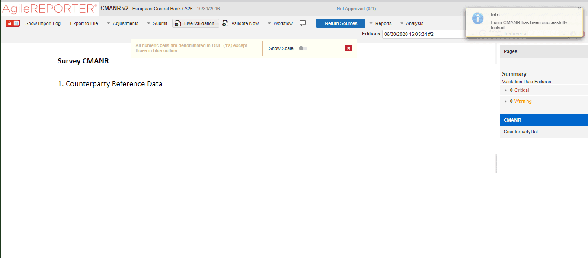Open the comment speech bubble icon
Image resolution: width=588 pixels, height=258 pixels.
[x=302, y=23]
